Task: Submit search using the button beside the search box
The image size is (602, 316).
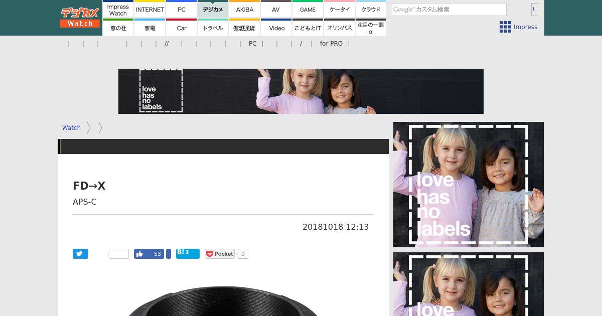Action: [535, 9]
